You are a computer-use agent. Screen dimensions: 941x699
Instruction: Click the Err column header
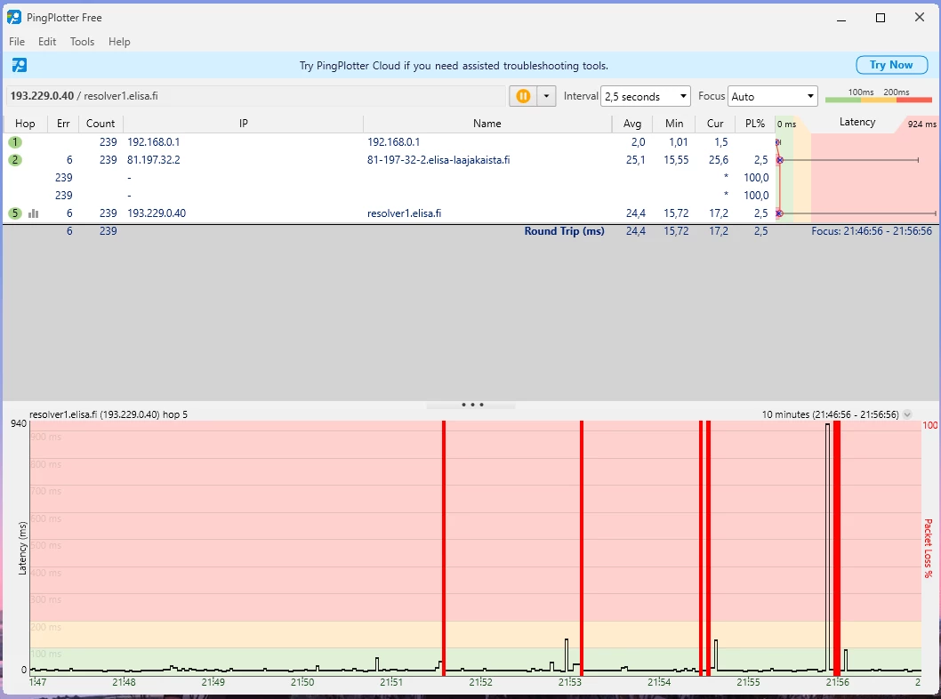(63, 124)
